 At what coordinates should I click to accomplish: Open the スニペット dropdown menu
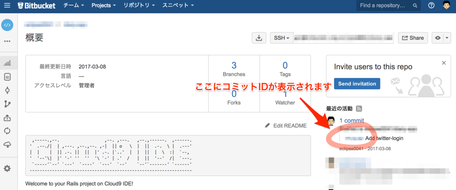178,5
